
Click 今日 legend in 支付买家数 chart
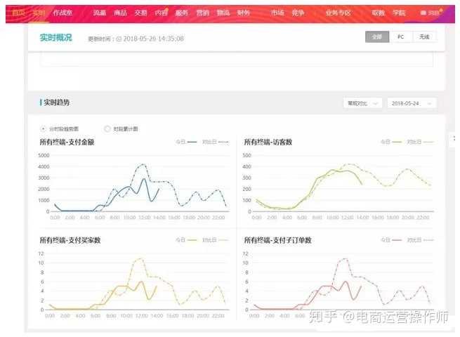tap(183, 240)
